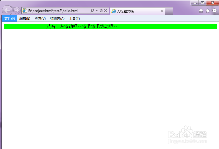219x149 pixels.
Task: Go to the home page icon
Action: coord(201,11)
